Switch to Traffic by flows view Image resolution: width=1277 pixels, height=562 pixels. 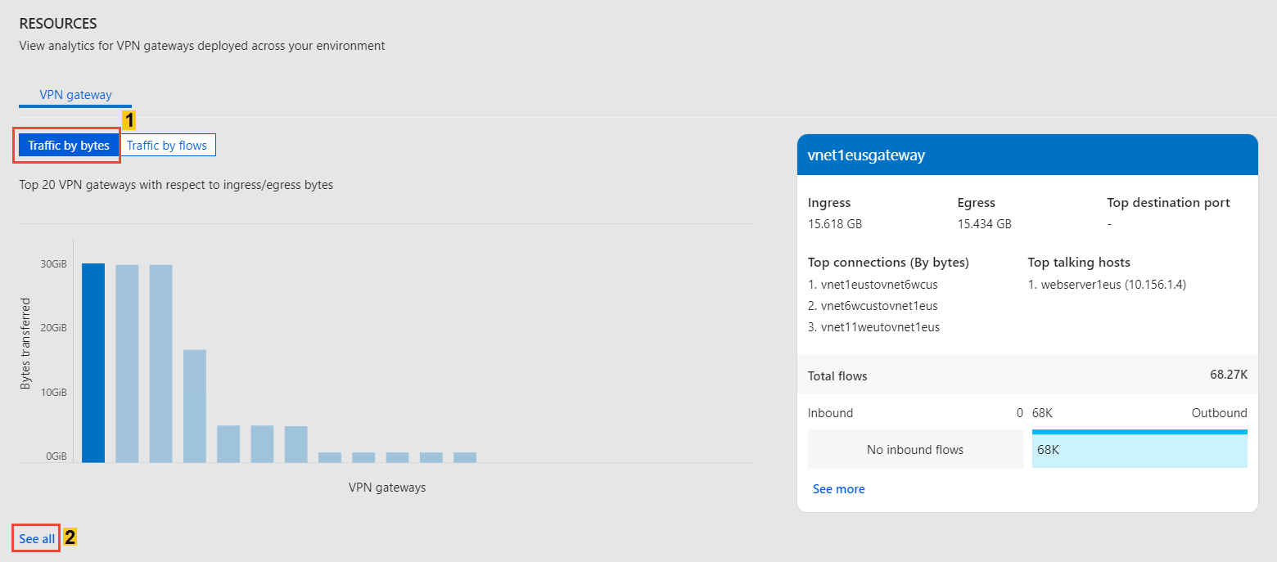click(x=167, y=146)
